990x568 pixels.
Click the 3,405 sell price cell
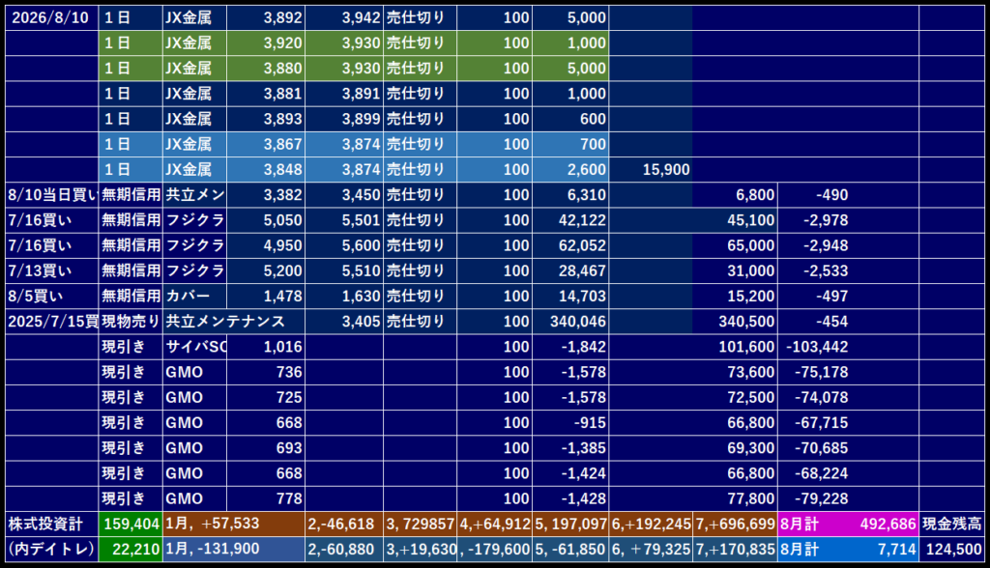344,322
